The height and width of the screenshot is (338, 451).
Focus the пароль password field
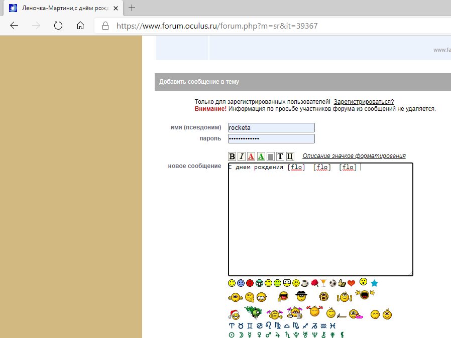click(271, 139)
